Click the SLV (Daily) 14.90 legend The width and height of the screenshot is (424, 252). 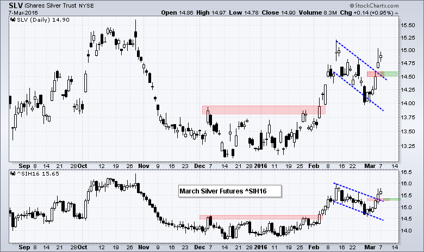pyautogui.click(x=43, y=20)
